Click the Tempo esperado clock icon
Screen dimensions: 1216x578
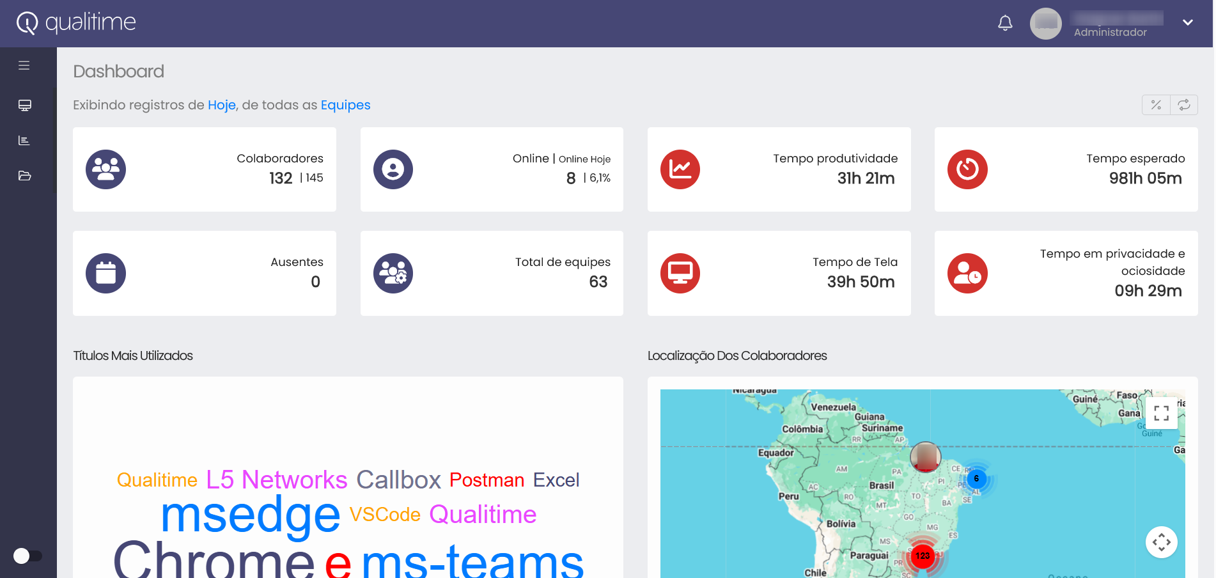point(967,169)
